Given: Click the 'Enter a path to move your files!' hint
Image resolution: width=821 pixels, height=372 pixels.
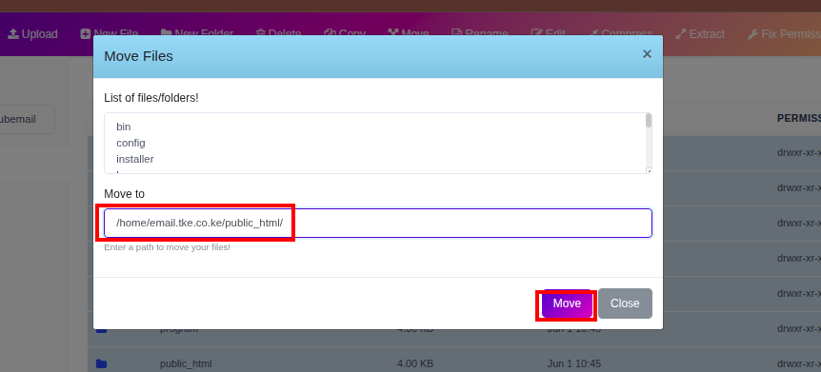Looking at the screenshot, I should (x=168, y=247).
